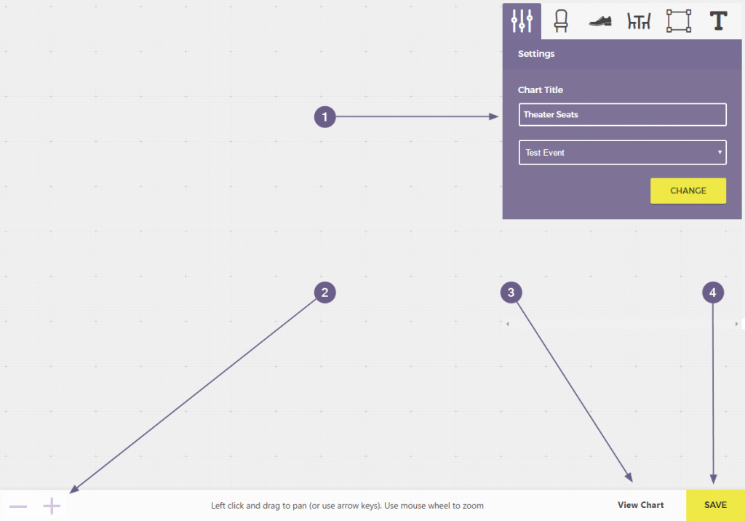Viewport: 745px width, 521px height.
Task: Zoom out using the minus icon
Action: tap(18, 505)
